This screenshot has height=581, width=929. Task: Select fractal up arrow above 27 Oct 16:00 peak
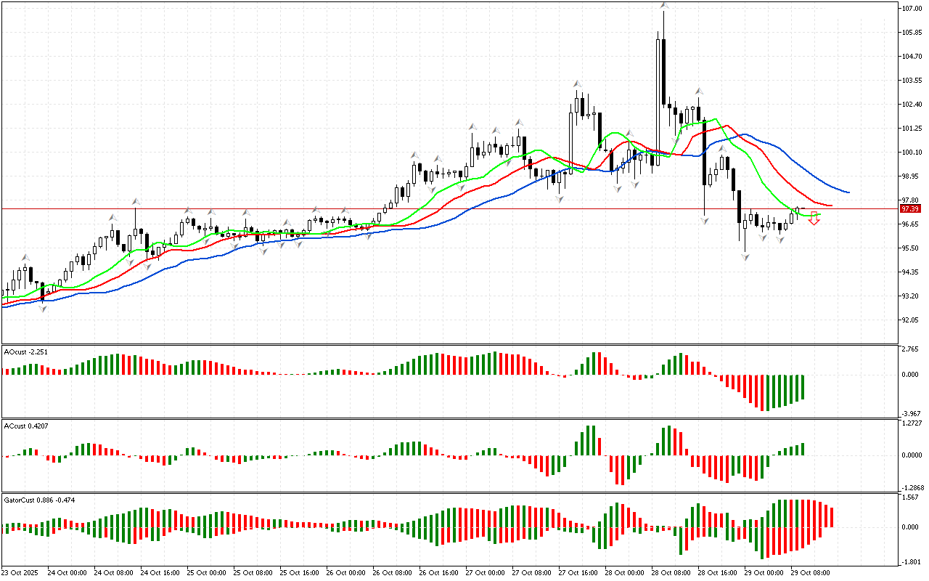pos(578,85)
